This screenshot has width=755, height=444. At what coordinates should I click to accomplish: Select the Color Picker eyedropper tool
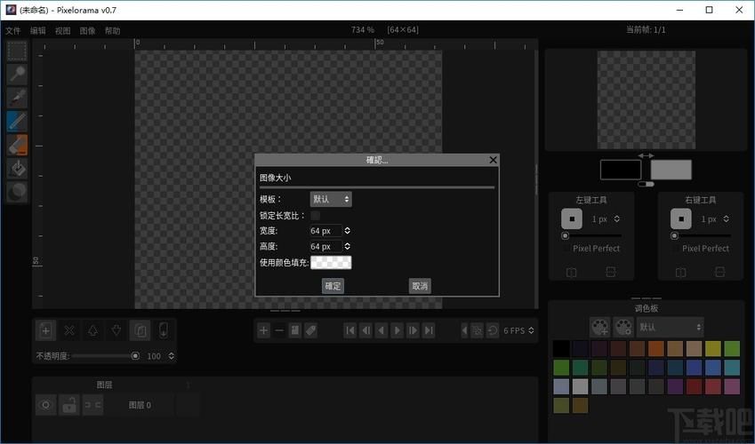point(17,98)
